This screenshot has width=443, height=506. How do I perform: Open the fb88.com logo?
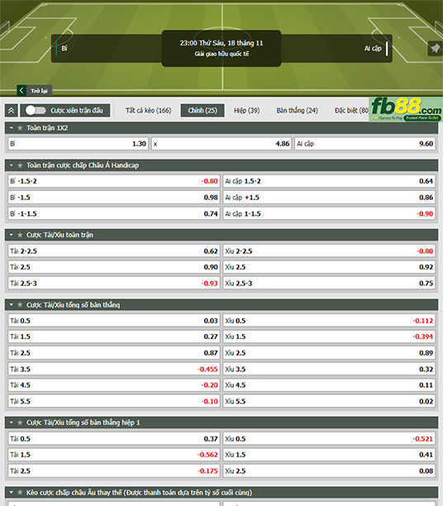[x=406, y=110]
